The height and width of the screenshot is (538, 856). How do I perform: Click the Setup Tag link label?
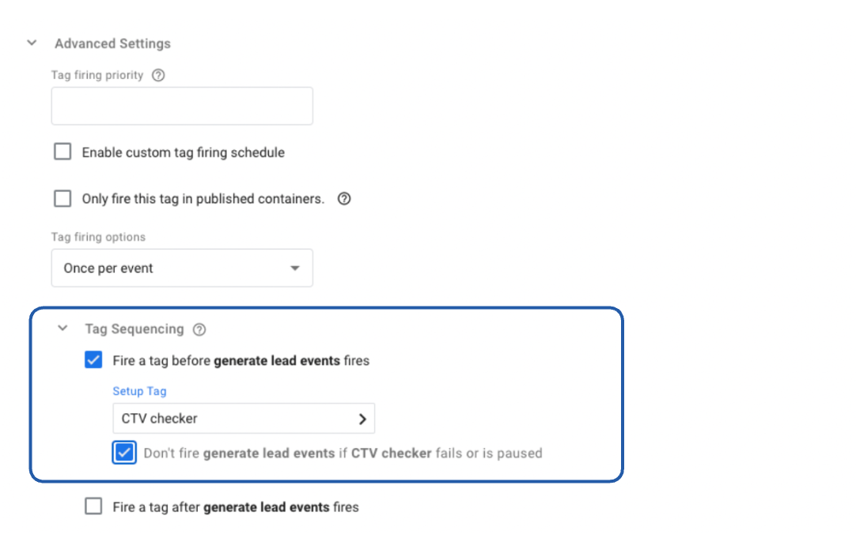click(x=139, y=391)
